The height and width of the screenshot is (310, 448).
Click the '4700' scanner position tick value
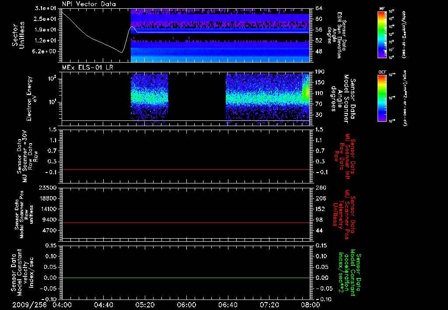49,230
